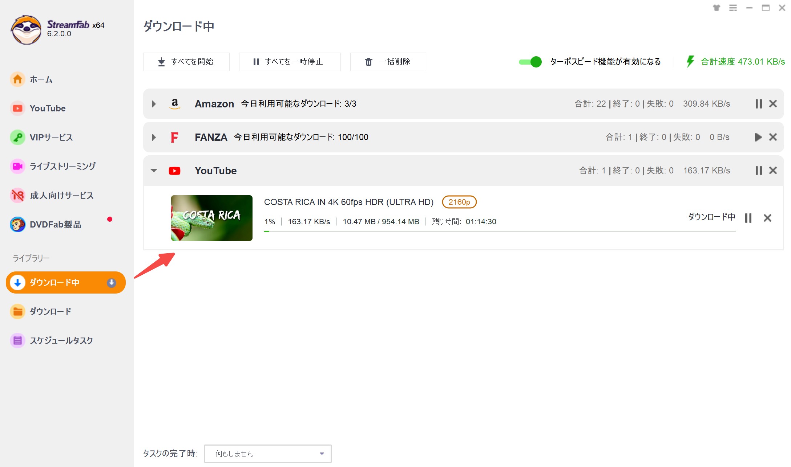Select 成人向けサービス in sidebar
The image size is (791, 467).
(62, 195)
